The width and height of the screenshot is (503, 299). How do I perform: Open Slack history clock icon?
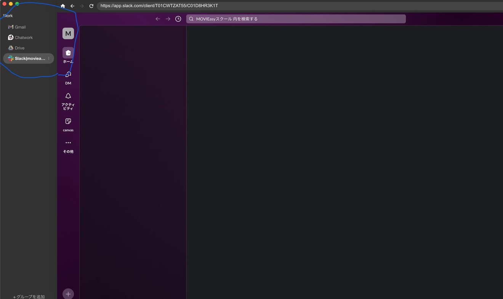[178, 19]
